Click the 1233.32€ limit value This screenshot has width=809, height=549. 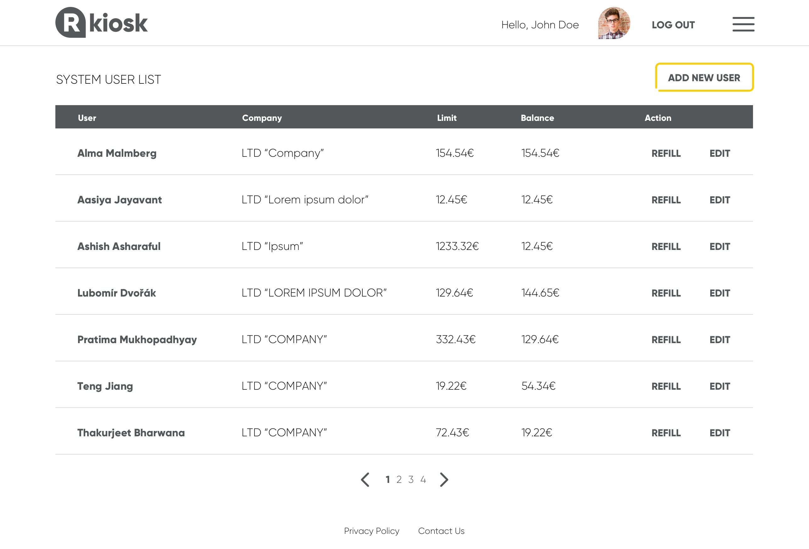pos(457,246)
